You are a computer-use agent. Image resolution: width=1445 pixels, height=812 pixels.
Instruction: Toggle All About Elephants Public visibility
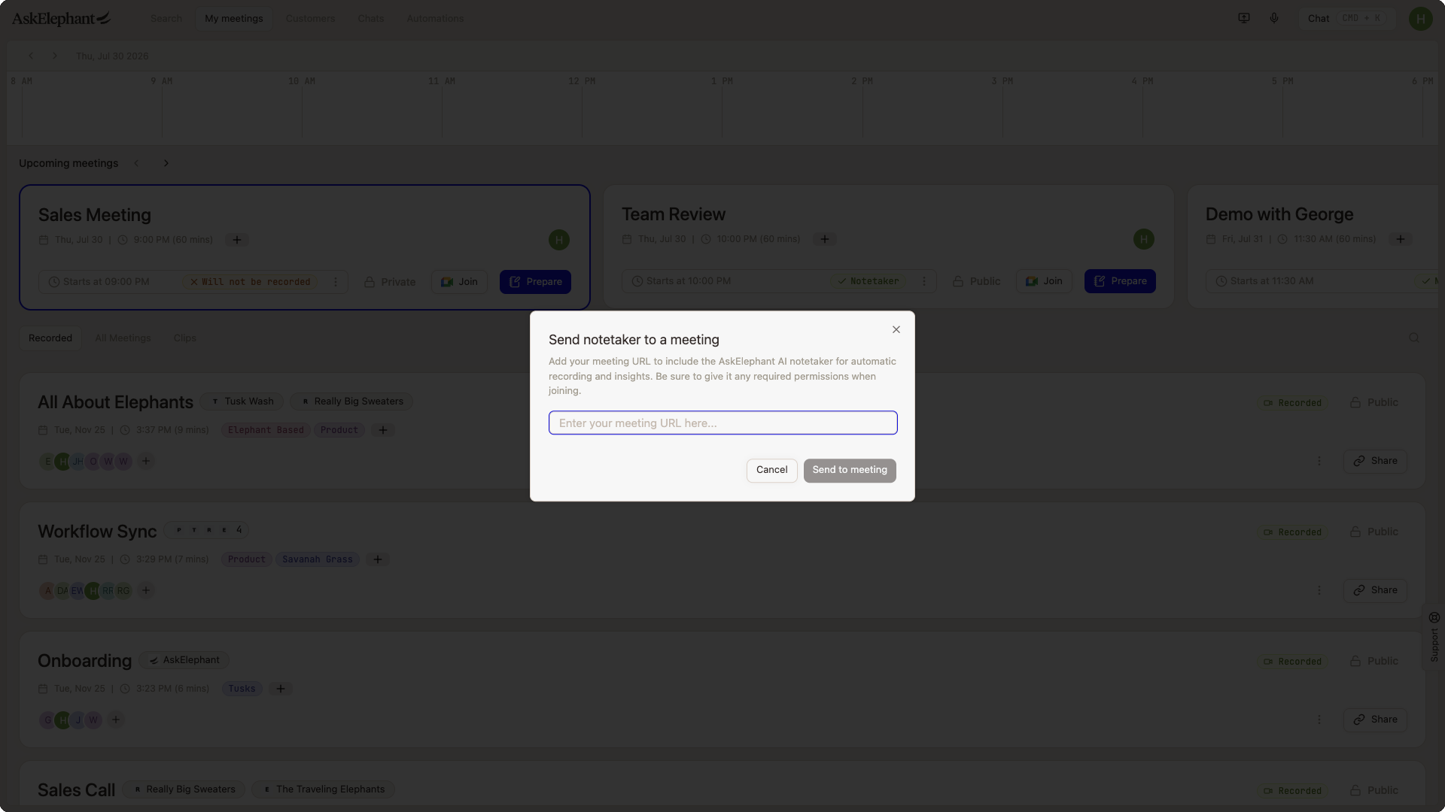click(x=1374, y=403)
